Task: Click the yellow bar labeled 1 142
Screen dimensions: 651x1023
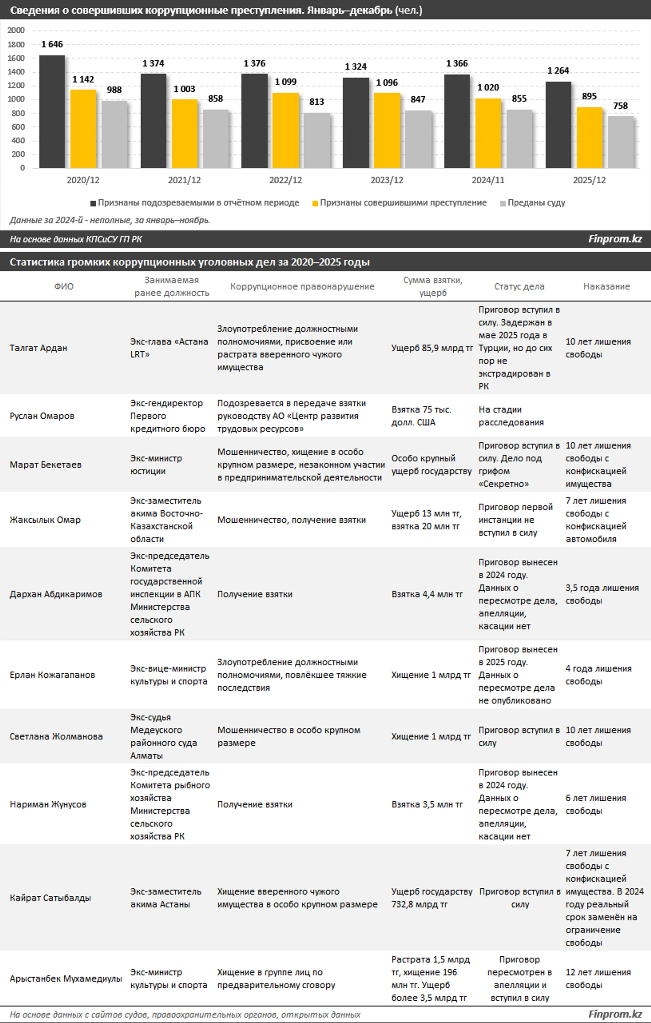Action: (x=83, y=129)
